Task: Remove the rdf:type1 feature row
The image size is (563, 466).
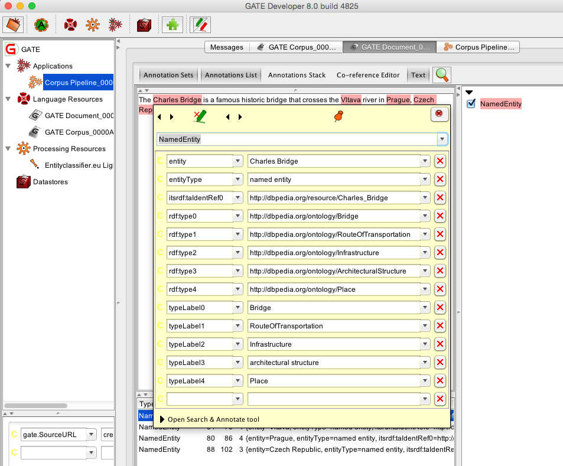Action: point(440,234)
